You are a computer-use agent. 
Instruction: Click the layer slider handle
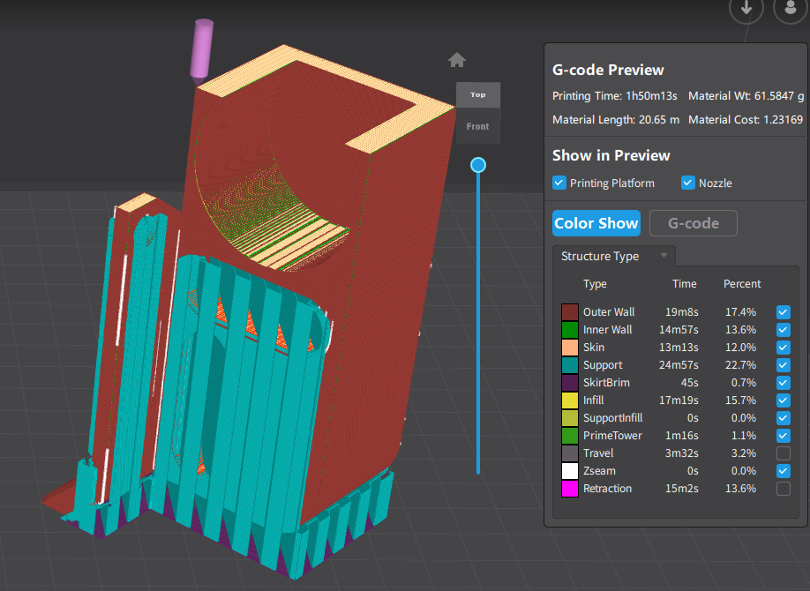coord(478,165)
